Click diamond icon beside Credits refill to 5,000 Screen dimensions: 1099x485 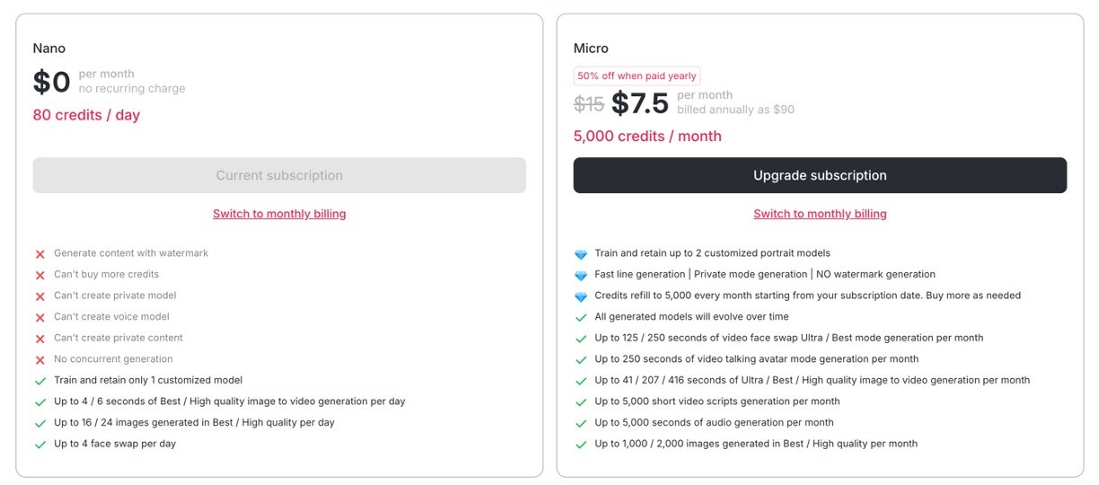pyautogui.click(x=581, y=296)
